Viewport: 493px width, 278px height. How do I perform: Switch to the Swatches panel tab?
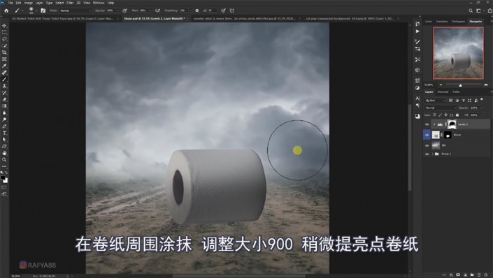(x=442, y=22)
